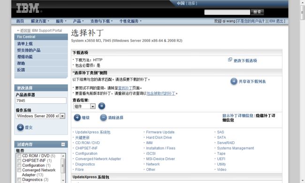305x183 pixels.
Task: Check the Converged Network Adapter (13) filter
Action: 19,170
